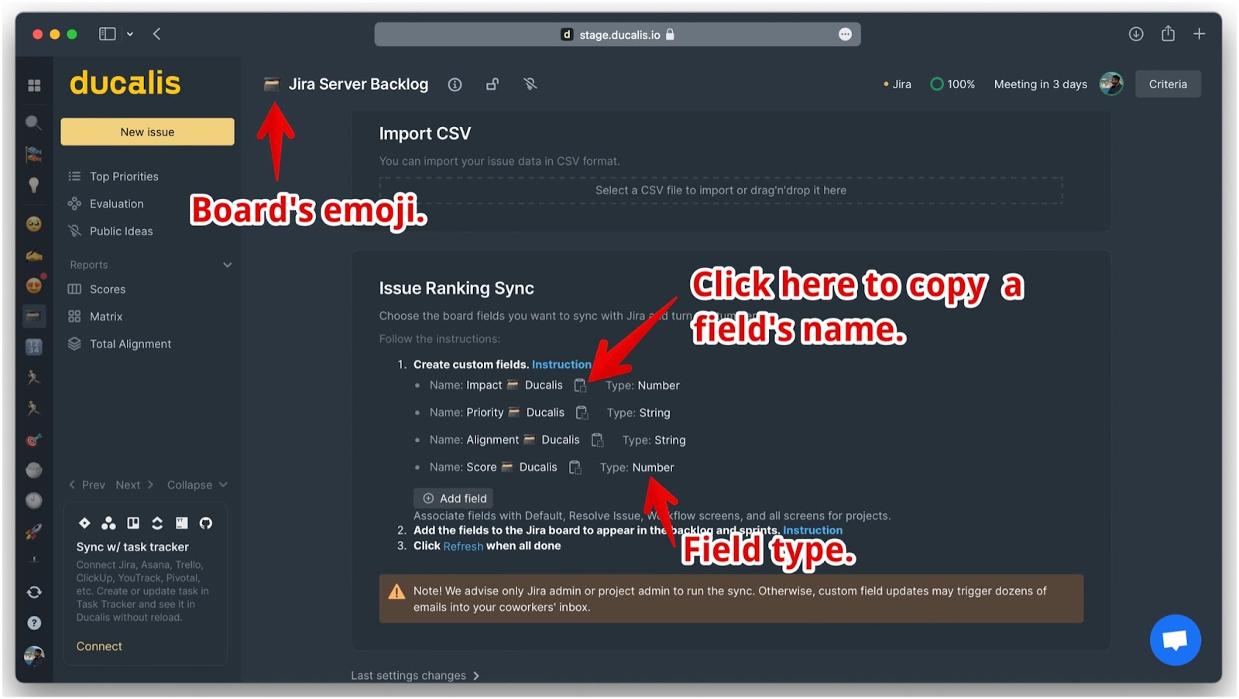Click Connect under Sync w/ task tracker
Viewport: 1239px width, 699px height.
[99, 646]
